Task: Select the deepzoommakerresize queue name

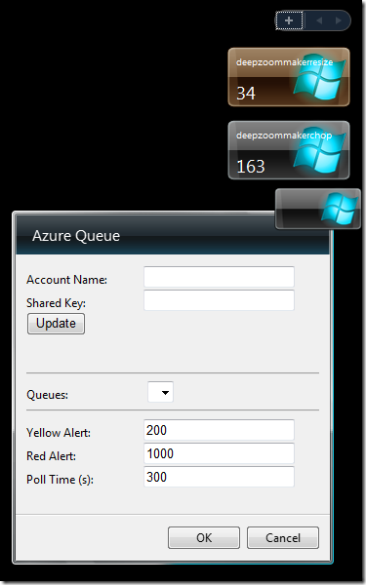Action: click(x=284, y=62)
